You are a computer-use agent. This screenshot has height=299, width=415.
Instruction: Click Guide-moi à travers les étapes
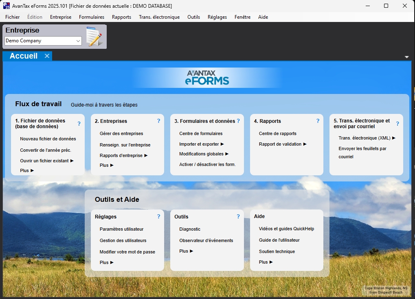tap(104, 105)
